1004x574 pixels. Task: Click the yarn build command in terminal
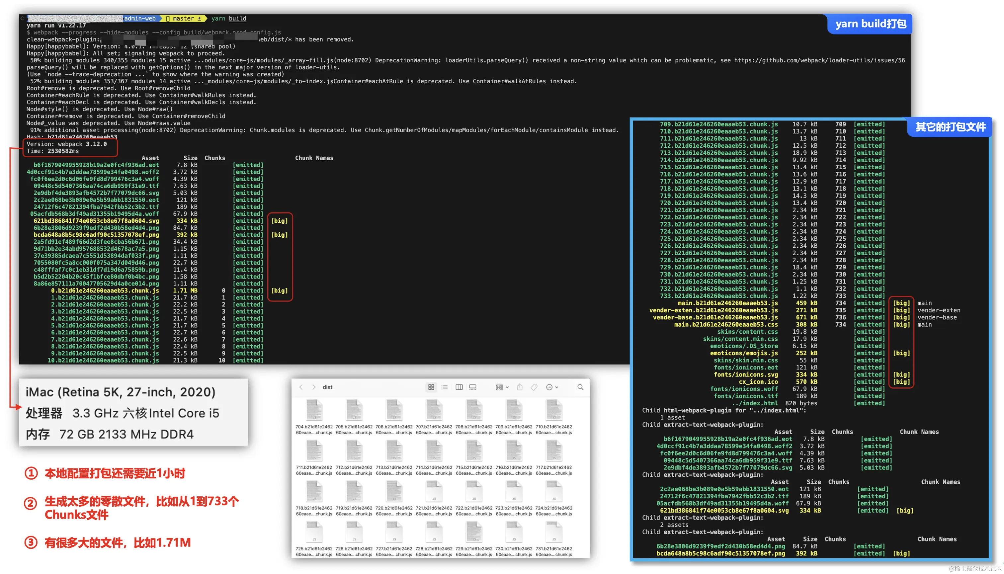[229, 19]
